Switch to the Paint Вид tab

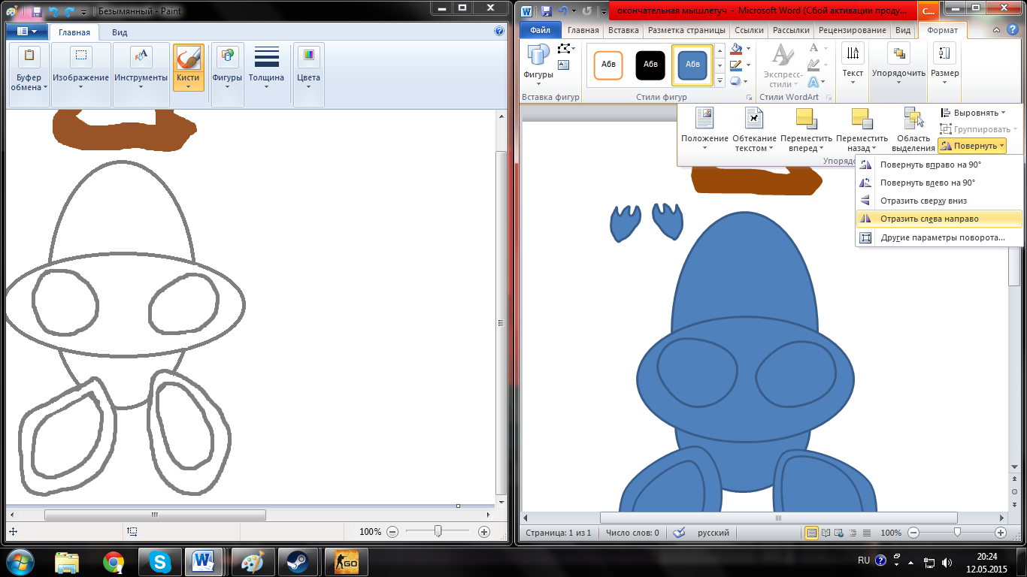(x=120, y=32)
